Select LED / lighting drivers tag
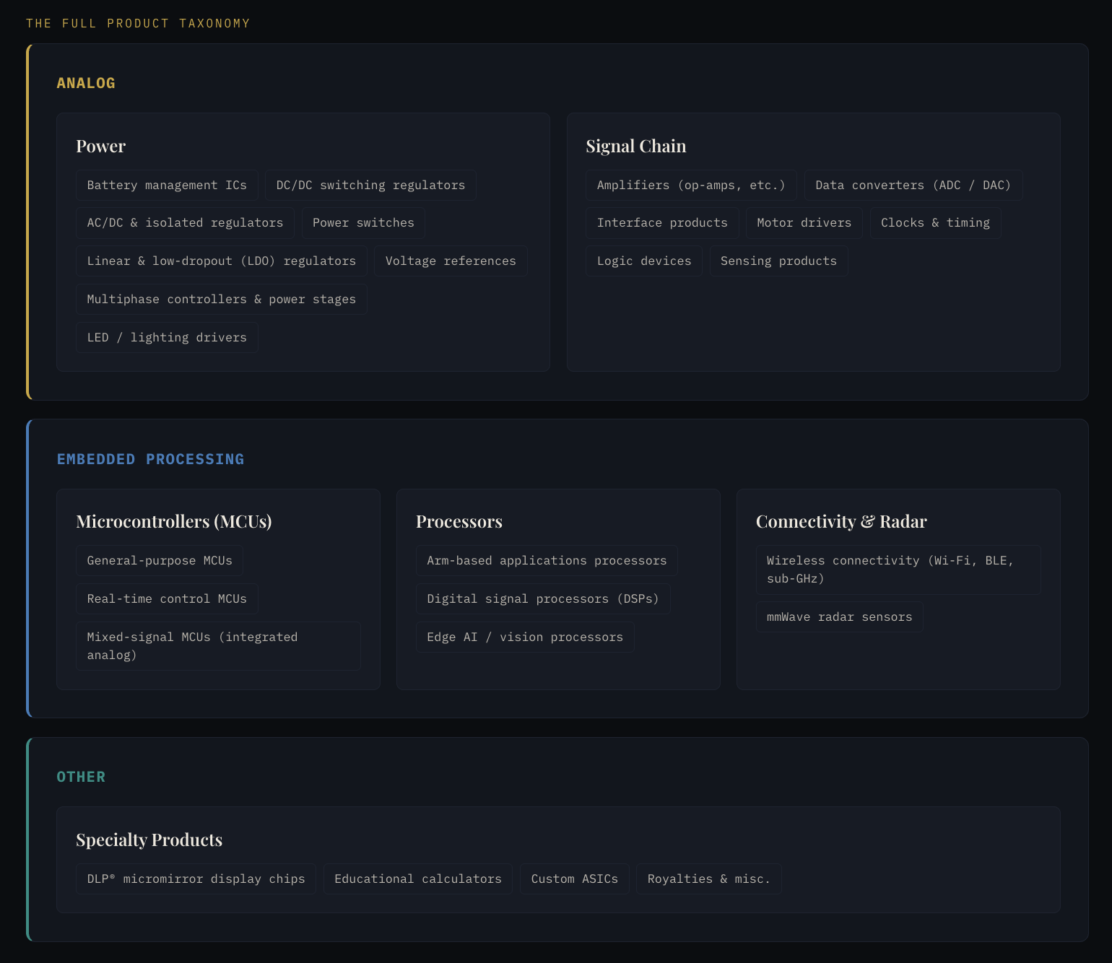The height and width of the screenshot is (963, 1112). pos(167,338)
